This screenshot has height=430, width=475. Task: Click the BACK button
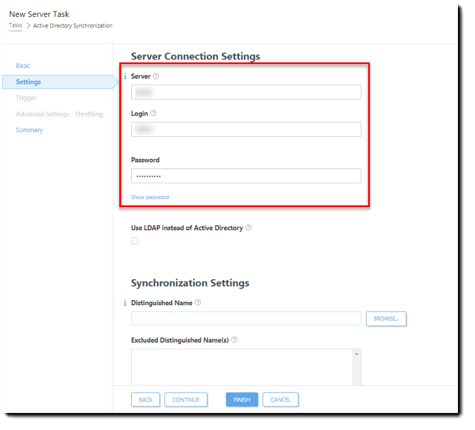pyautogui.click(x=145, y=399)
